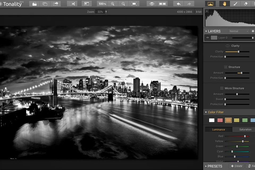Choose the red color filter swatch
This screenshot has height=170, width=255.
click(220, 120)
